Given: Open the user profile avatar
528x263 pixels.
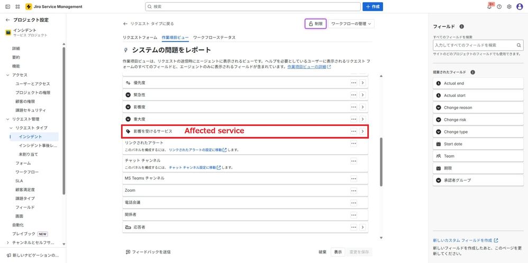Looking at the screenshot, I should coord(520,7).
